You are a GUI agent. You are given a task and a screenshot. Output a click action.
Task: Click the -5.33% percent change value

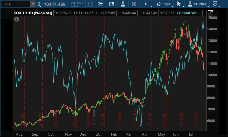[74, 6]
